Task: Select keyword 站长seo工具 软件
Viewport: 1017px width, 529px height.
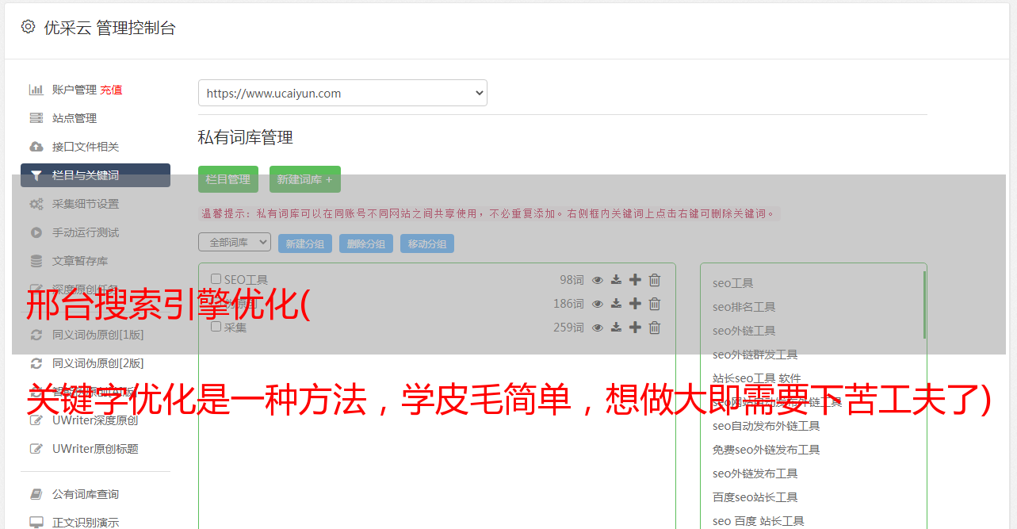Action: (x=757, y=378)
